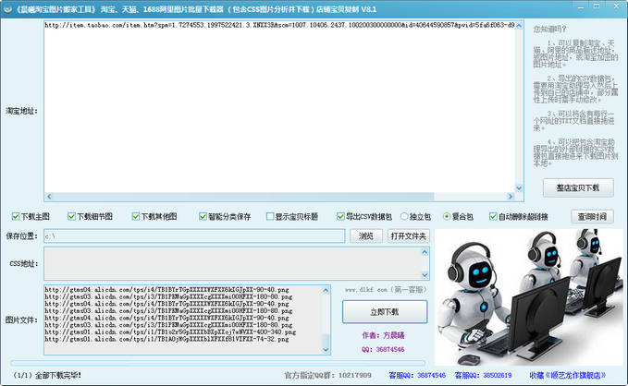Click the 打开文件夹 button
This screenshot has height=386, width=628.
tap(408, 236)
